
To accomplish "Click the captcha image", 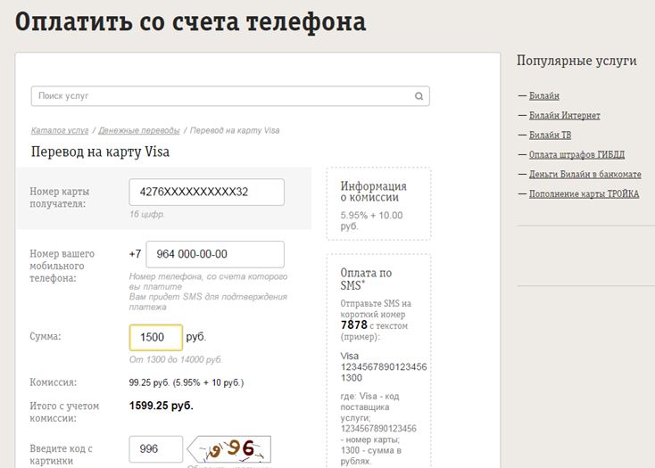I will coord(234,448).
